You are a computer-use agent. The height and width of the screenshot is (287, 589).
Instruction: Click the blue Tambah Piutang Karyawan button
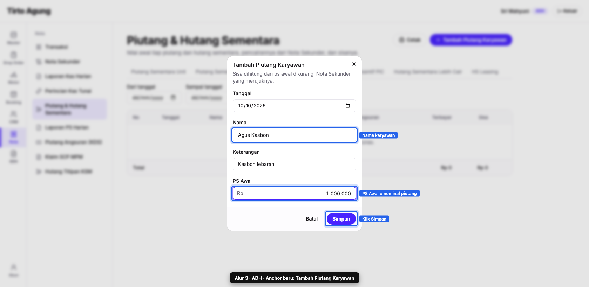[471, 40]
